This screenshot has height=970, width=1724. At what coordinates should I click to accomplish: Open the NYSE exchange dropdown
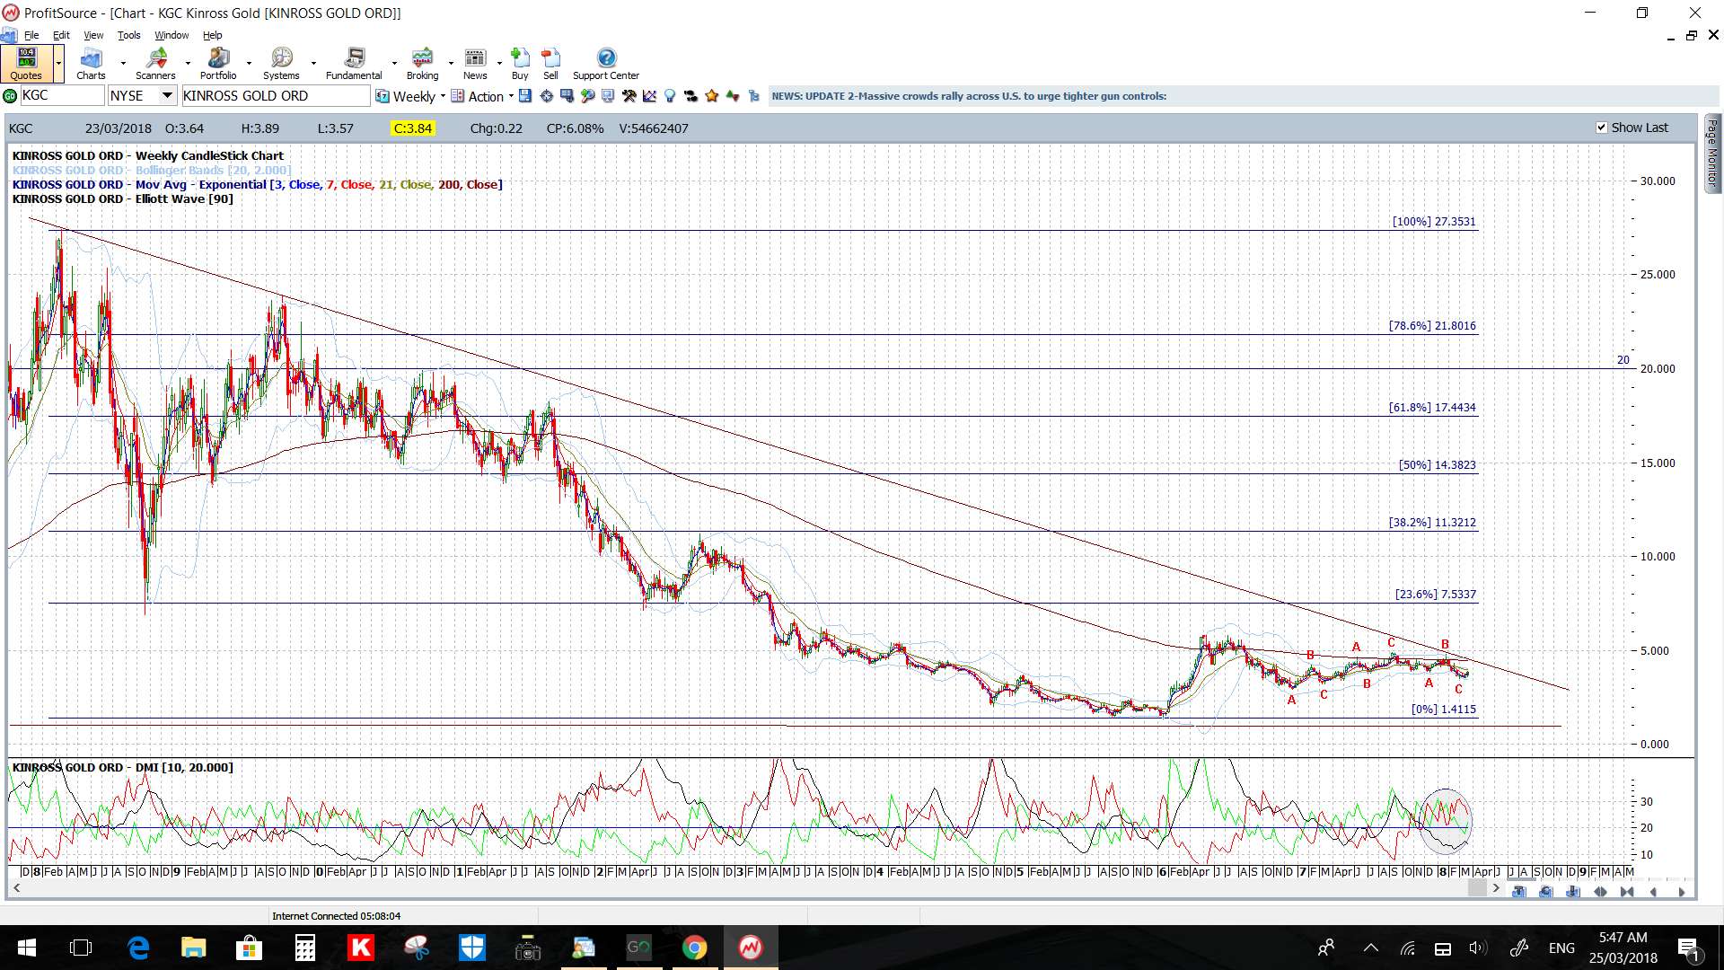(x=167, y=95)
